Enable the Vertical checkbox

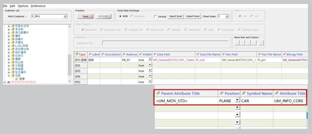pyautogui.click(x=156, y=17)
